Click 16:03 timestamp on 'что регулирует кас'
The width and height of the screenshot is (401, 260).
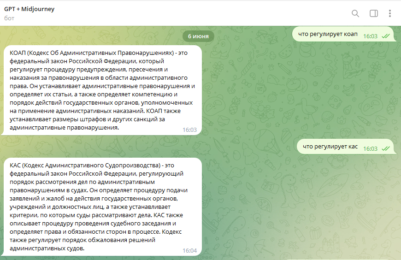point(370,148)
